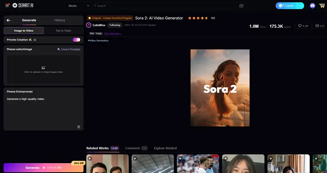Clear prompt with the trash icon
327x173 pixels.
tap(78, 127)
